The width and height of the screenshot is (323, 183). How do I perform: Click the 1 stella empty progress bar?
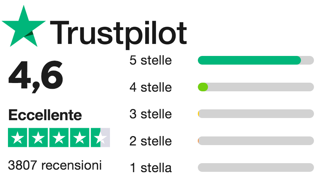(256, 167)
